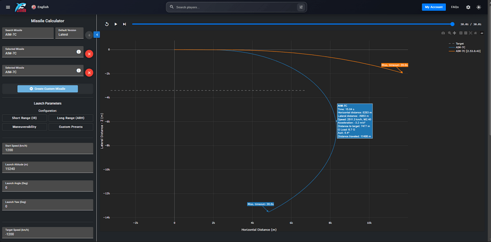The width and height of the screenshot is (491, 242).
Task: Click the Start Speed (km/h) field
Action: [x=48, y=148]
